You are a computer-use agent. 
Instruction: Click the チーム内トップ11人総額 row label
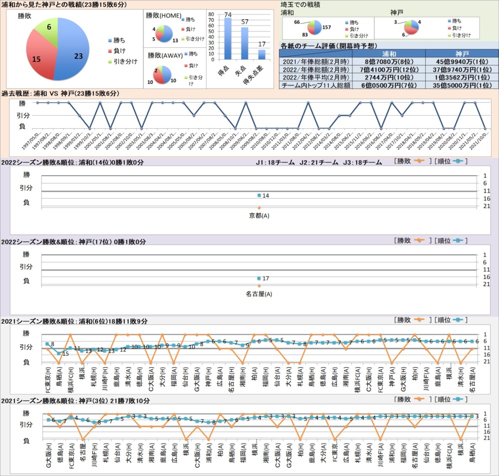[316, 85]
